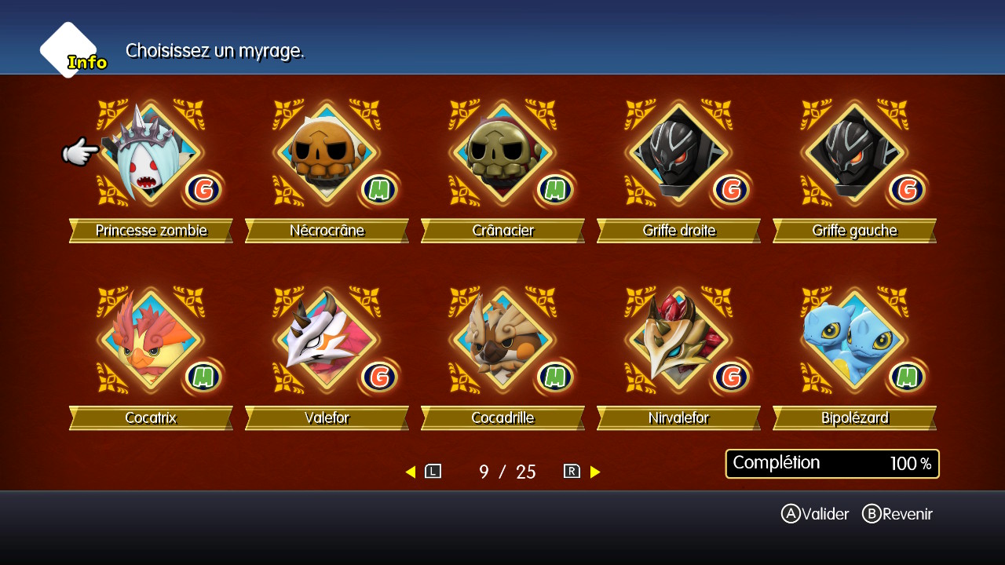Choose the Nécrocrâne orange skull icon
The width and height of the screenshot is (1005, 565).
[x=326, y=152]
